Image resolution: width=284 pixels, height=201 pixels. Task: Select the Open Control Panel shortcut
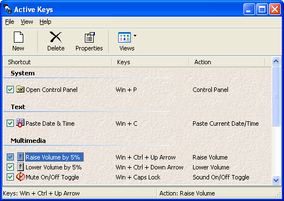[52, 90]
